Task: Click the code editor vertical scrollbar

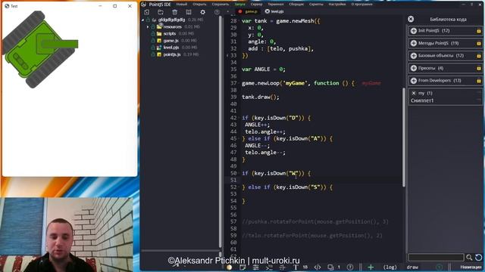Action: pos(404,138)
